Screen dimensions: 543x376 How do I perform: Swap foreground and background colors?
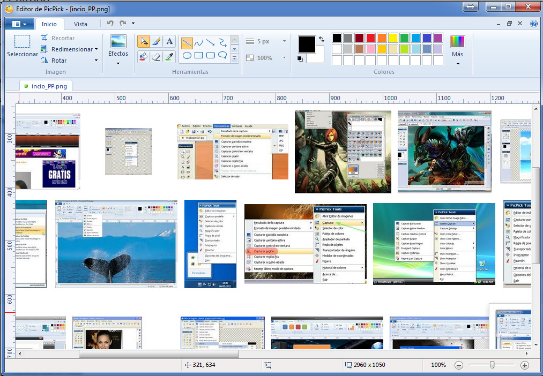321,39
